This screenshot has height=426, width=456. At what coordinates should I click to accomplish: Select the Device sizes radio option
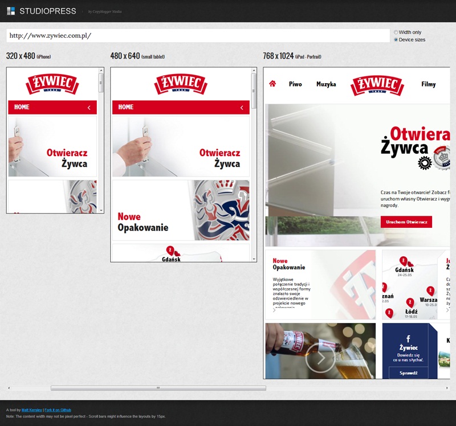(396, 40)
